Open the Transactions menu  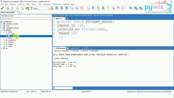[57, 4]
